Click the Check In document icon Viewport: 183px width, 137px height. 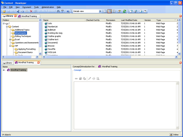pyautogui.click(x=131, y=11)
